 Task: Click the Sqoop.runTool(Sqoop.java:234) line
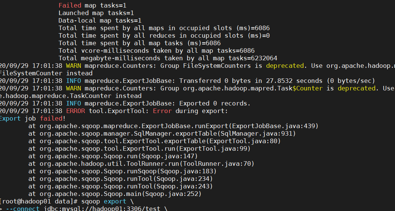[121, 179]
